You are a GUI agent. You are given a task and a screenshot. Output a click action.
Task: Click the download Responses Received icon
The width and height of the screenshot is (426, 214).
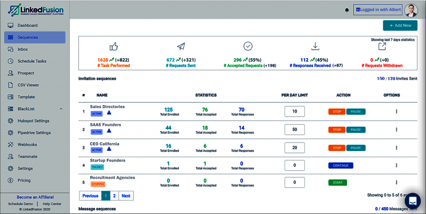pos(315,46)
